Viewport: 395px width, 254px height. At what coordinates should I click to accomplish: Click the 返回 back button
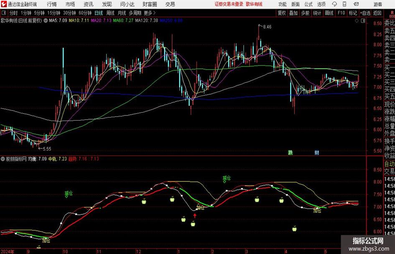pyautogui.click(x=377, y=13)
